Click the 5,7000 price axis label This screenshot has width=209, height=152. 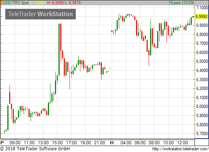coord(202,133)
